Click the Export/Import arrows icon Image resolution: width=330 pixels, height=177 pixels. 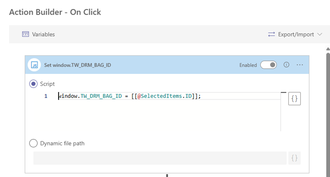pyautogui.click(x=271, y=35)
